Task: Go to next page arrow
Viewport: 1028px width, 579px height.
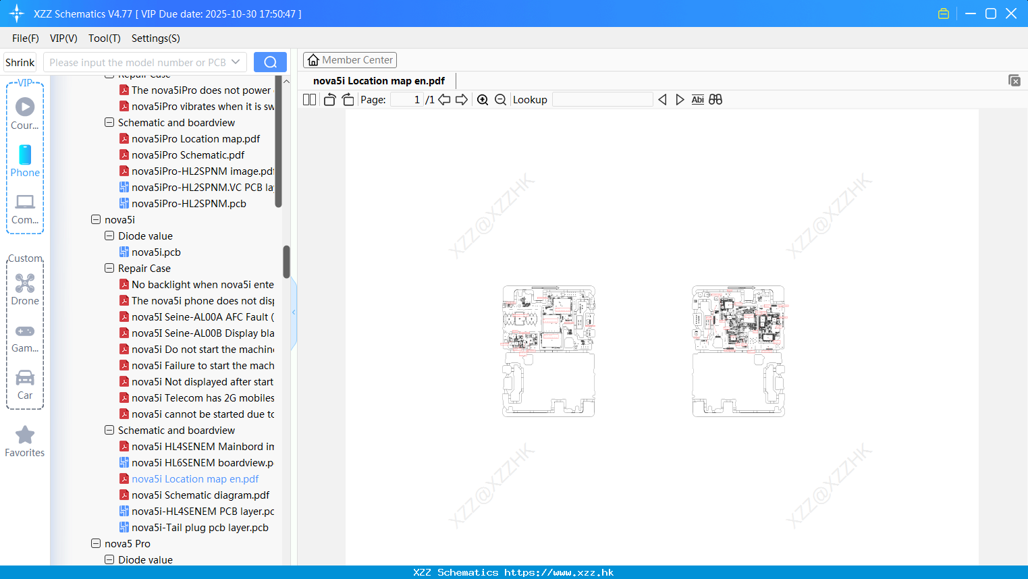Action: [462, 100]
